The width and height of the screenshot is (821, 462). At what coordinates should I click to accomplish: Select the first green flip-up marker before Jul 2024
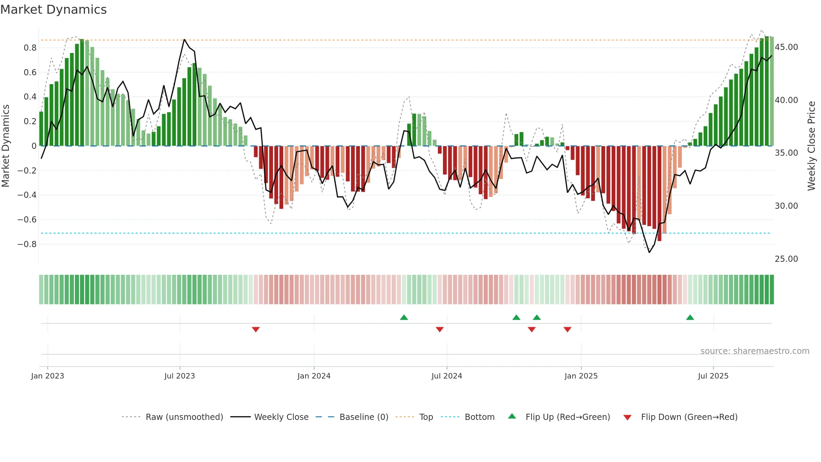[x=404, y=317]
